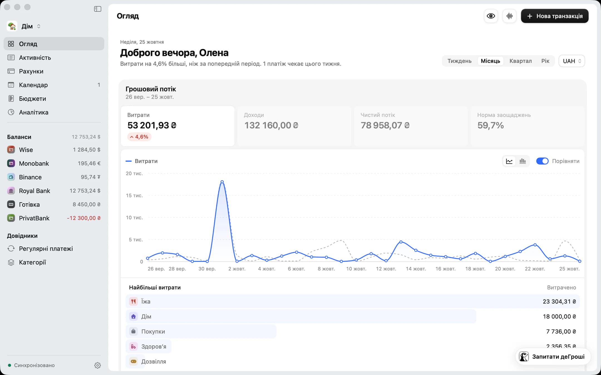Select the Квартал period tab
Image resolution: width=601 pixels, height=375 pixels.
click(x=520, y=61)
